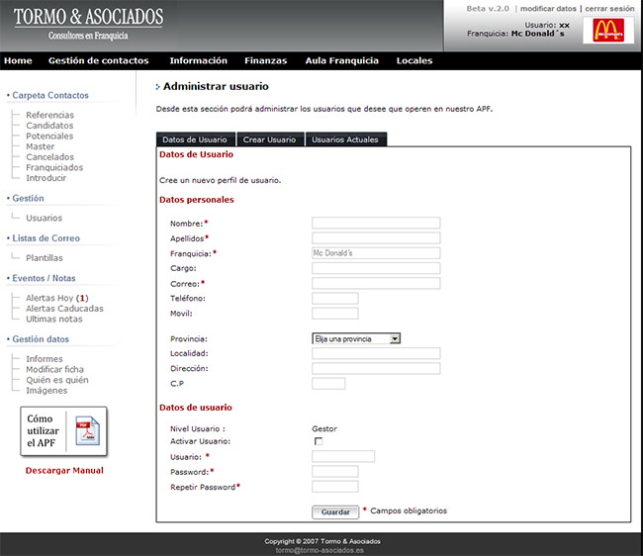This screenshot has height=556, width=643.
Task: Click the Tormo & Asociados logo
Action: pyautogui.click(x=89, y=24)
